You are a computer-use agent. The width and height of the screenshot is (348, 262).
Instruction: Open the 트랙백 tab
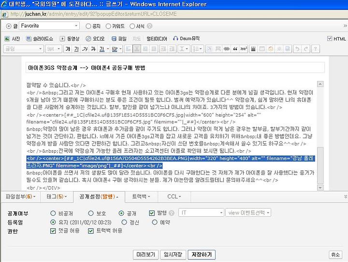click(x=141, y=196)
